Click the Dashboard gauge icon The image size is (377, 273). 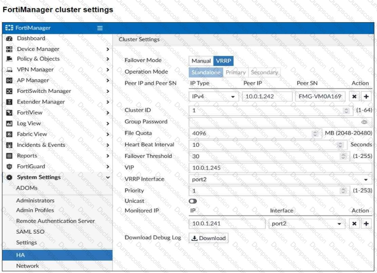click(x=9, y=39)
